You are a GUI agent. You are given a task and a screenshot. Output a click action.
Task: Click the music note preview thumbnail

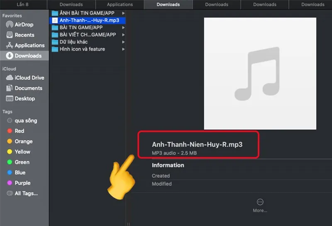tap(260, 74)
